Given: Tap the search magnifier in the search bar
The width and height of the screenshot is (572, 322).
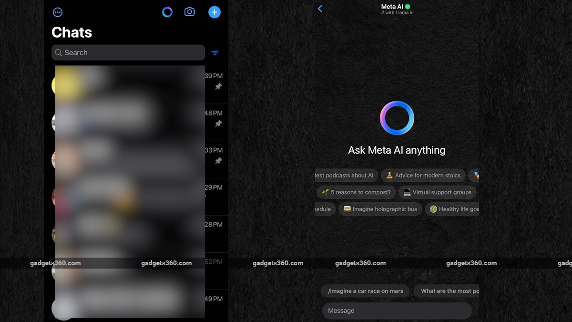Looking at the screenshot, I should click(x=58, y=52).
